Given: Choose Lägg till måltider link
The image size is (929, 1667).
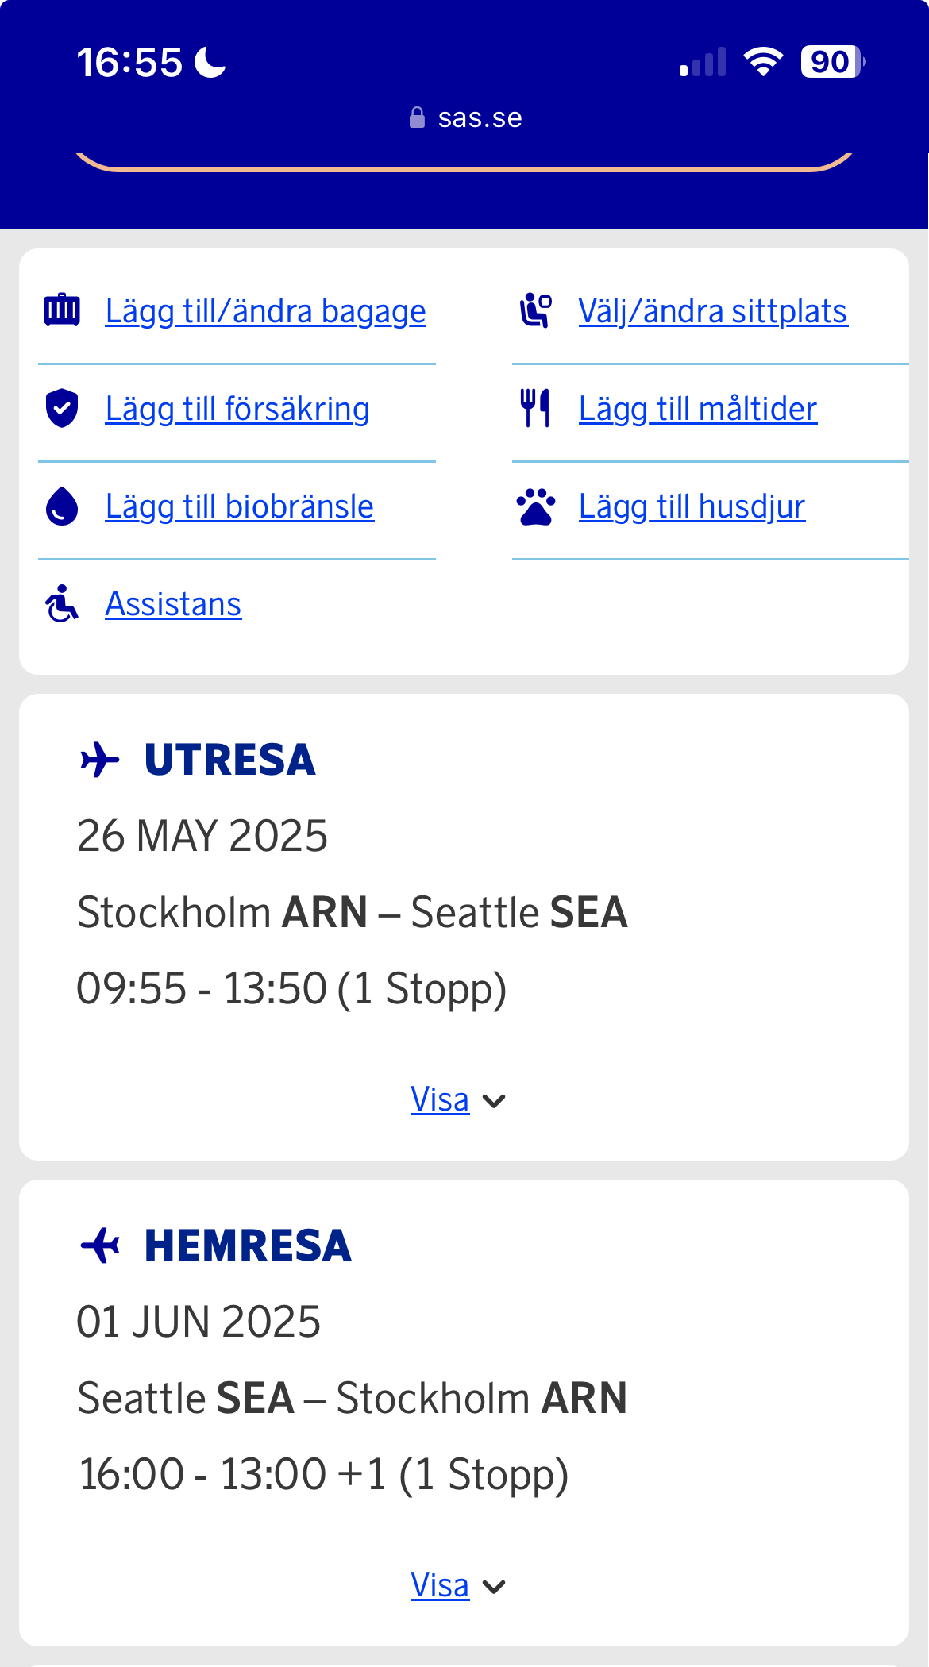Looking at the screenshot, I should point(697,409).
